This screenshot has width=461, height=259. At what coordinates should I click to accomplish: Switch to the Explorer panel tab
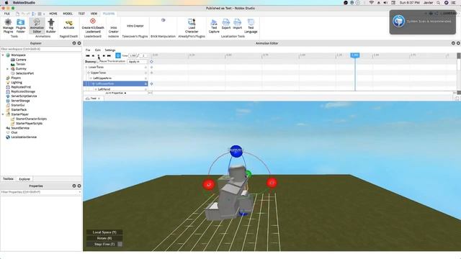[x=24, y=179]
